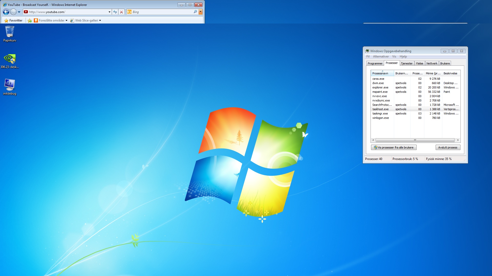Sort by the Brukern... column header
Viewport: 492px width, 276px height.
(x=402, y=73)
